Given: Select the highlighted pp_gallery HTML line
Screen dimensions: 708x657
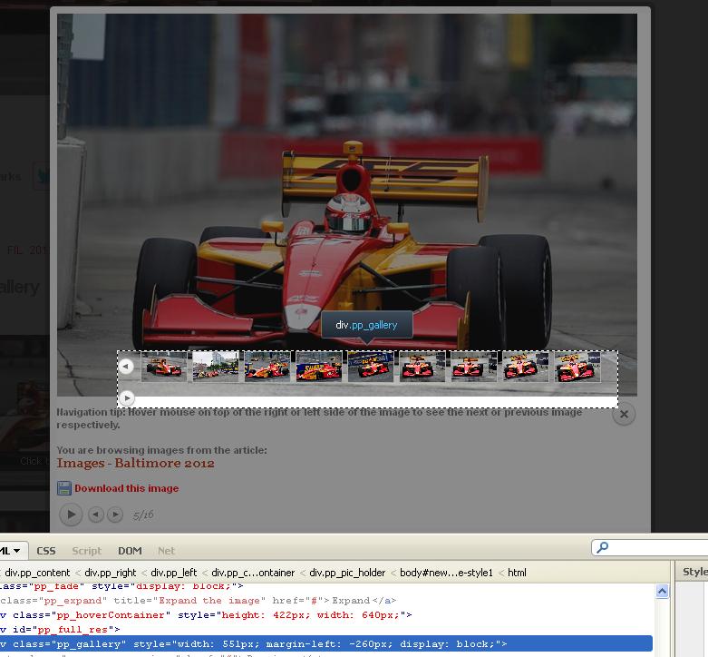Looking at the screenshot, I should [326, 644].
